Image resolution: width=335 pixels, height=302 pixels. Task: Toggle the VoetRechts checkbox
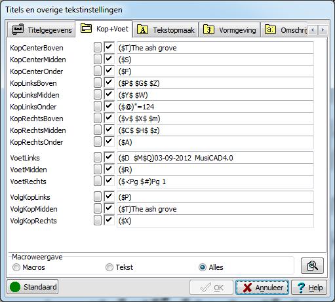point(109,181)
